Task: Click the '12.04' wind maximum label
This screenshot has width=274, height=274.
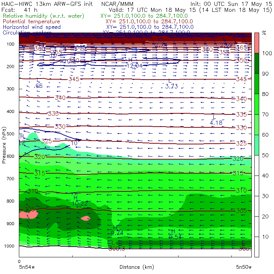Action: point(134,66)
